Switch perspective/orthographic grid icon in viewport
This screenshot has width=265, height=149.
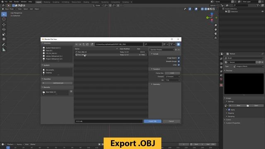point(216,38)
